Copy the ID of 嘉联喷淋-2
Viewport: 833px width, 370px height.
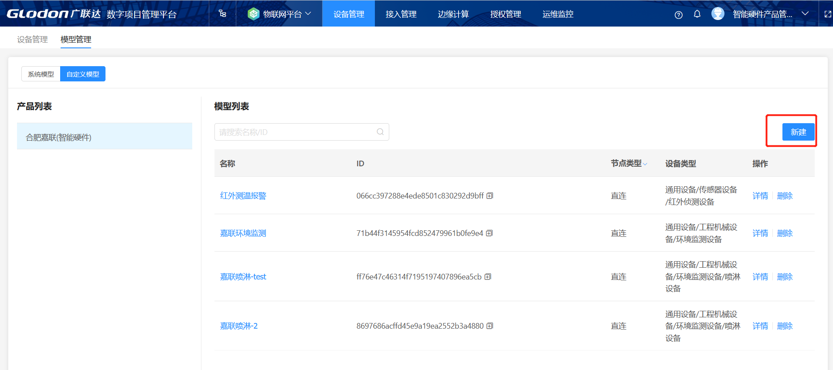pyautogui.click(x=490, y=326)
